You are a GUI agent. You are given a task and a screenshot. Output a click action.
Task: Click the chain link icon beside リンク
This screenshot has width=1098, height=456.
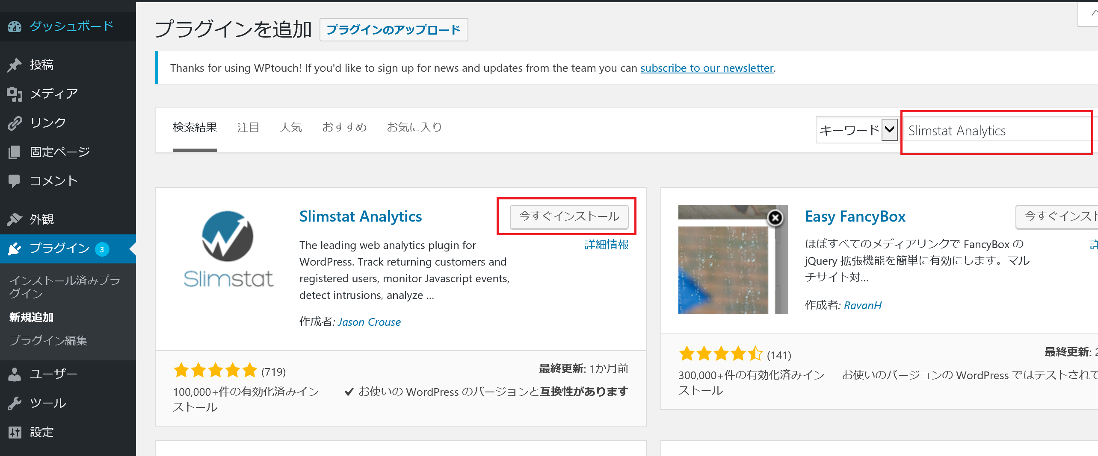click(x=15, y=123)
